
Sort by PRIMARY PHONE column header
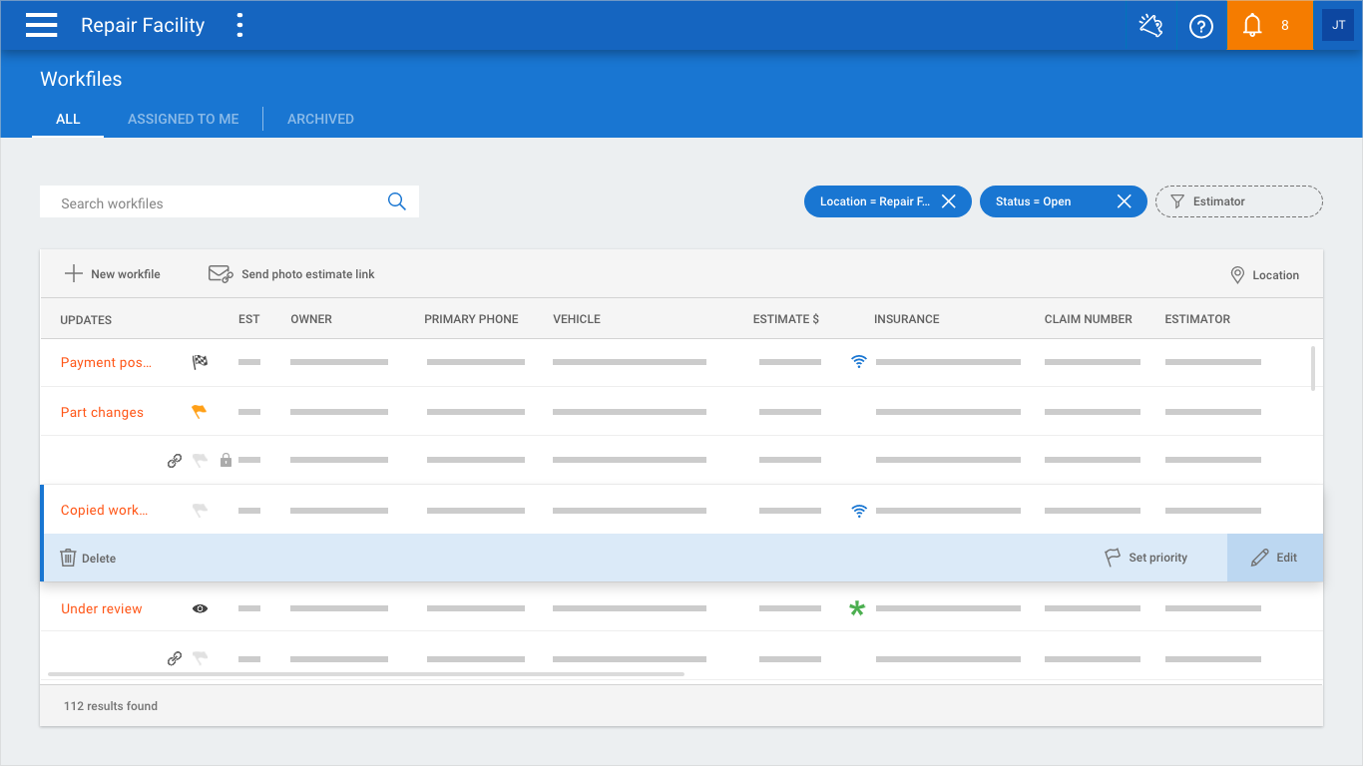471,319
